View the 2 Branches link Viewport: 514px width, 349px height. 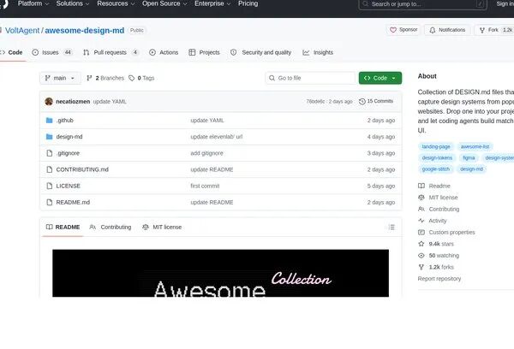pyautogui.click(x=105, y=78)
